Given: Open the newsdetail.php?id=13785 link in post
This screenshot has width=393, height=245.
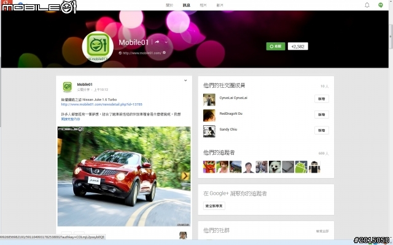Looking at the screenshot, I should [101, 104].
